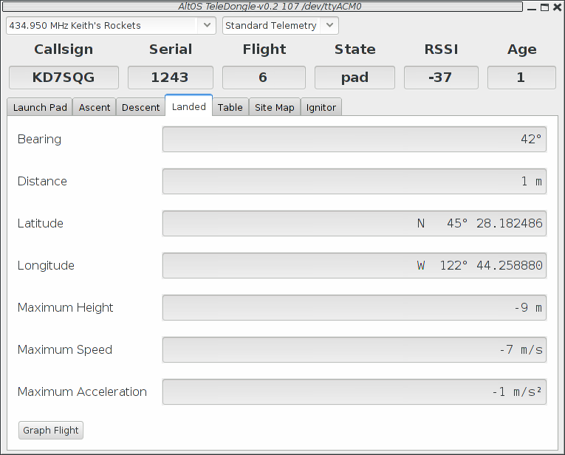This screenshot has height=455, width=565.
Task: Select the Descent tab
Action: [x=140, y=107]
